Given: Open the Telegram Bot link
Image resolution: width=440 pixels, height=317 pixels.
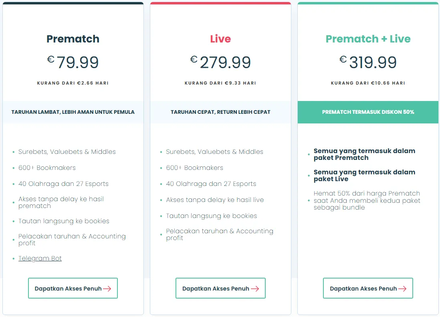Looking at the screenshot, I should (x=40, y=258).
